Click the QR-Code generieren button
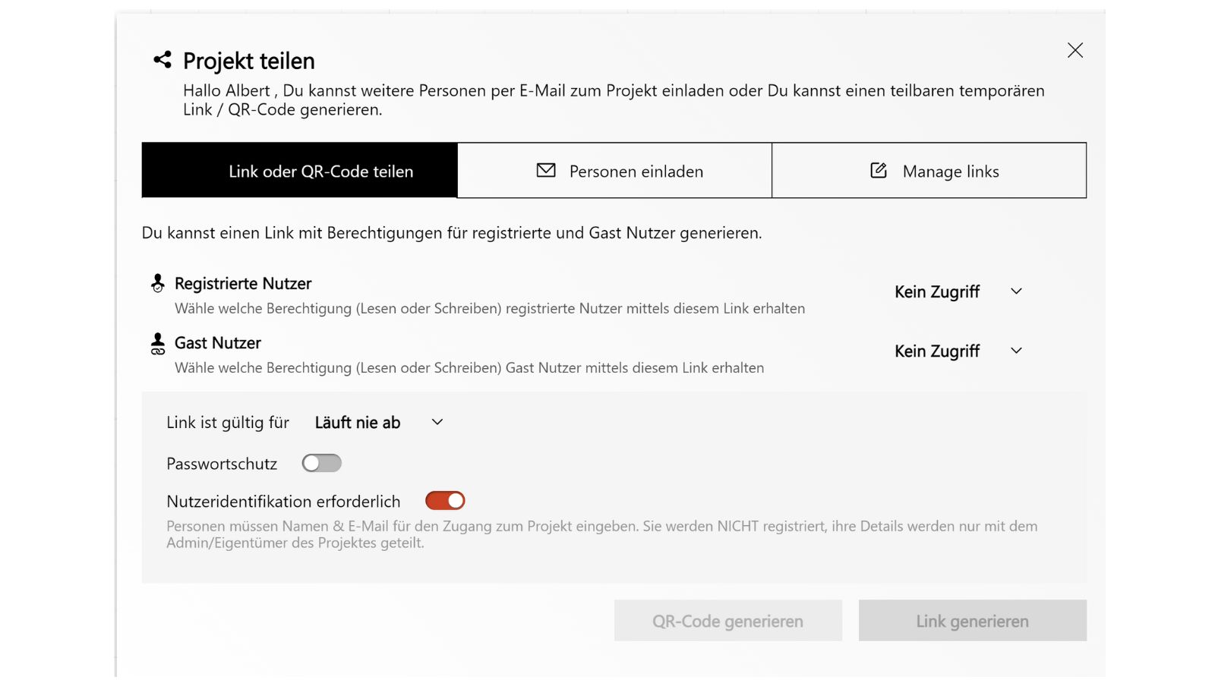The height and width of the screenshot is (683, 1215). pos(727,620)
